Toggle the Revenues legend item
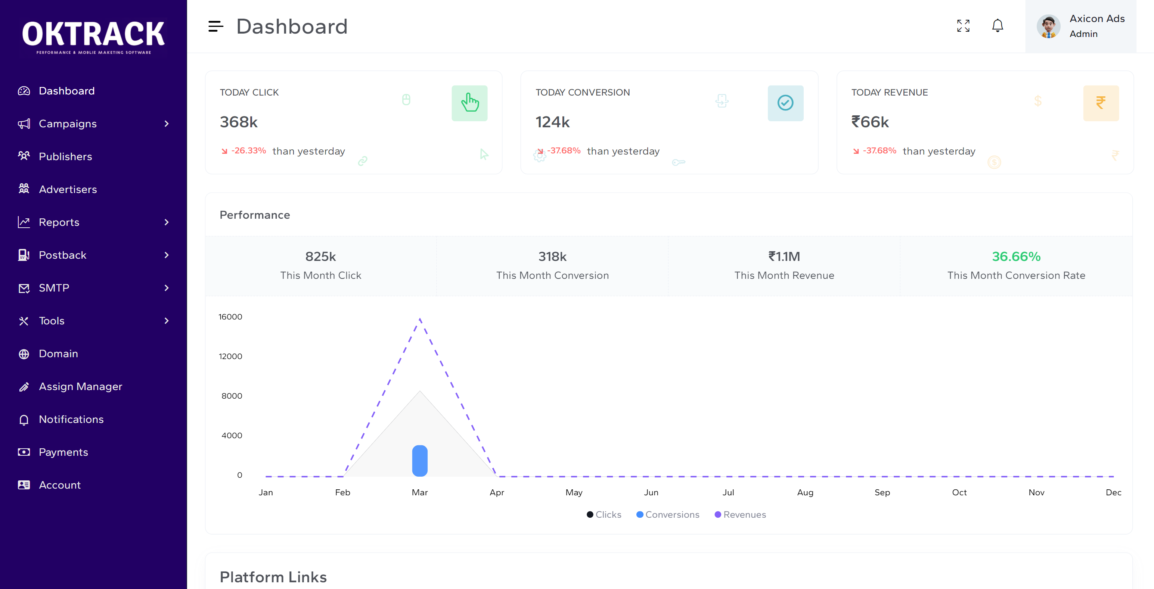Viewport: 1154px width, 589px height. point(740,515)
